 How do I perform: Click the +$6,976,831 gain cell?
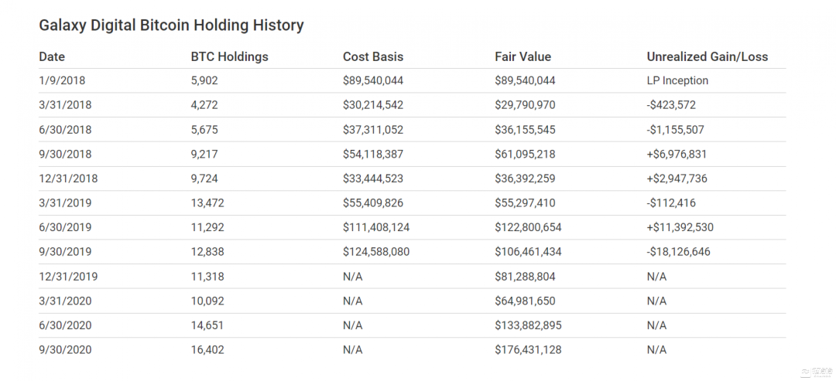pos(677,154)
